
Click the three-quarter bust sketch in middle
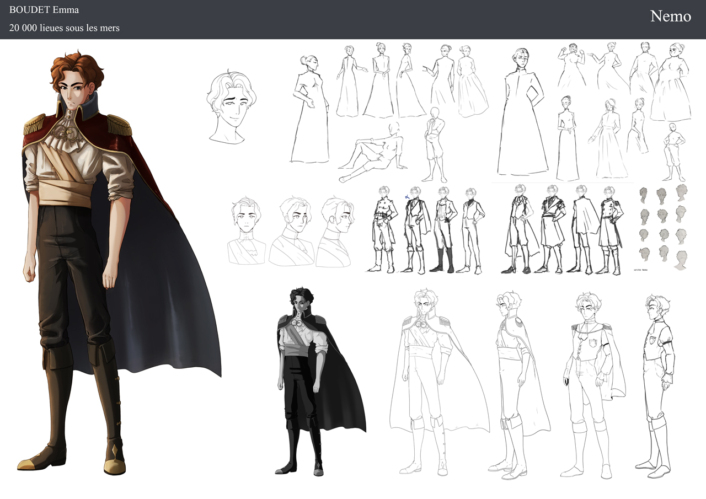[292, 232]
